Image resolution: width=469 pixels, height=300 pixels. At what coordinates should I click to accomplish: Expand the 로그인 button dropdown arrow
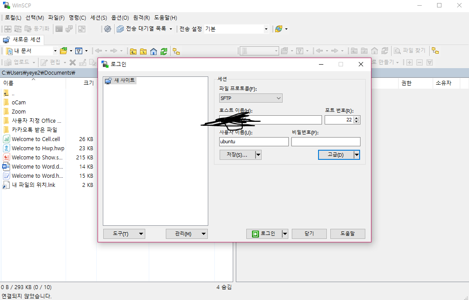click(x=285, y=234)
